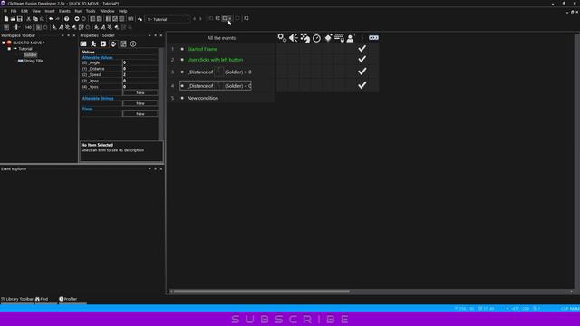Click the Open file toolbar icon

pos(13,19)
